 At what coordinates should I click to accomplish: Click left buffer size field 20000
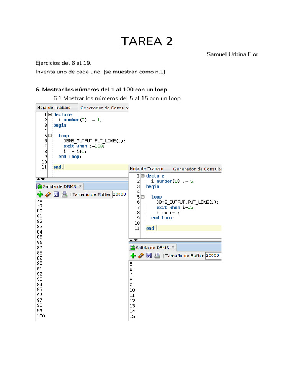point(120,194)
